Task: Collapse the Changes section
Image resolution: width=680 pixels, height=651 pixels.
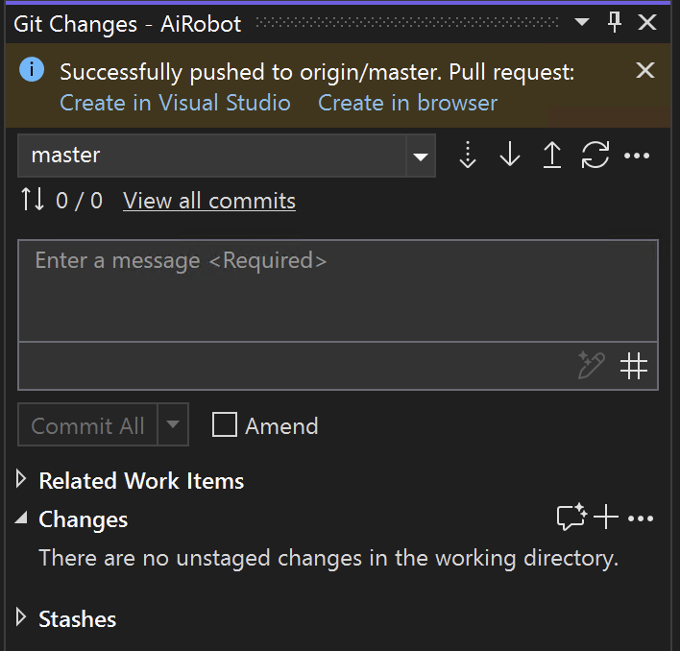Action: click(x=21, y=518)
